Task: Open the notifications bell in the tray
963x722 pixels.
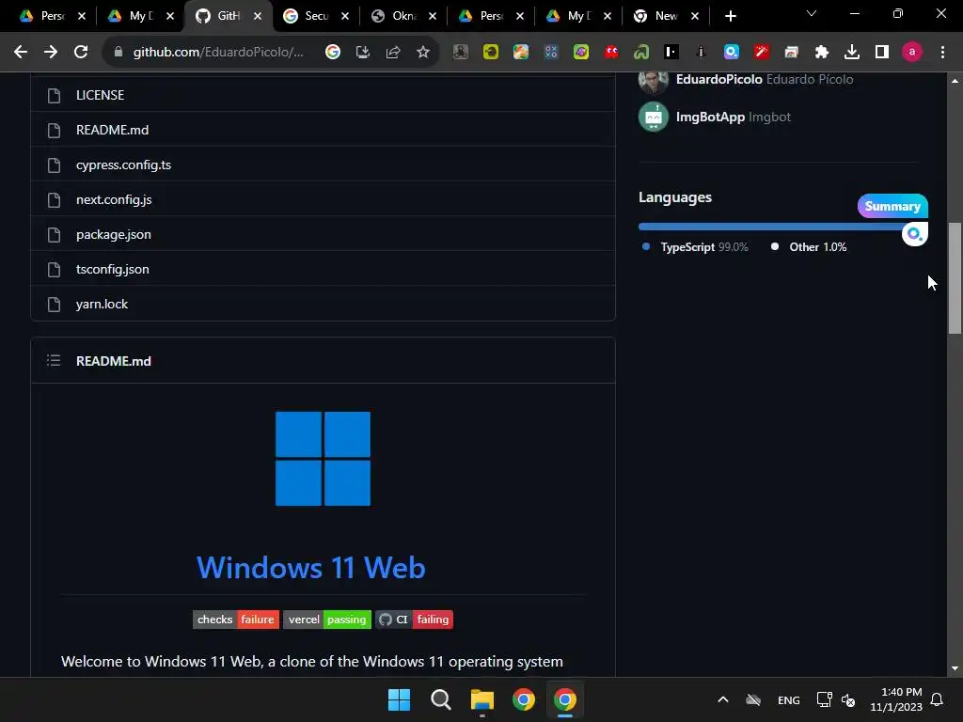Action: (x=938, y=699)
